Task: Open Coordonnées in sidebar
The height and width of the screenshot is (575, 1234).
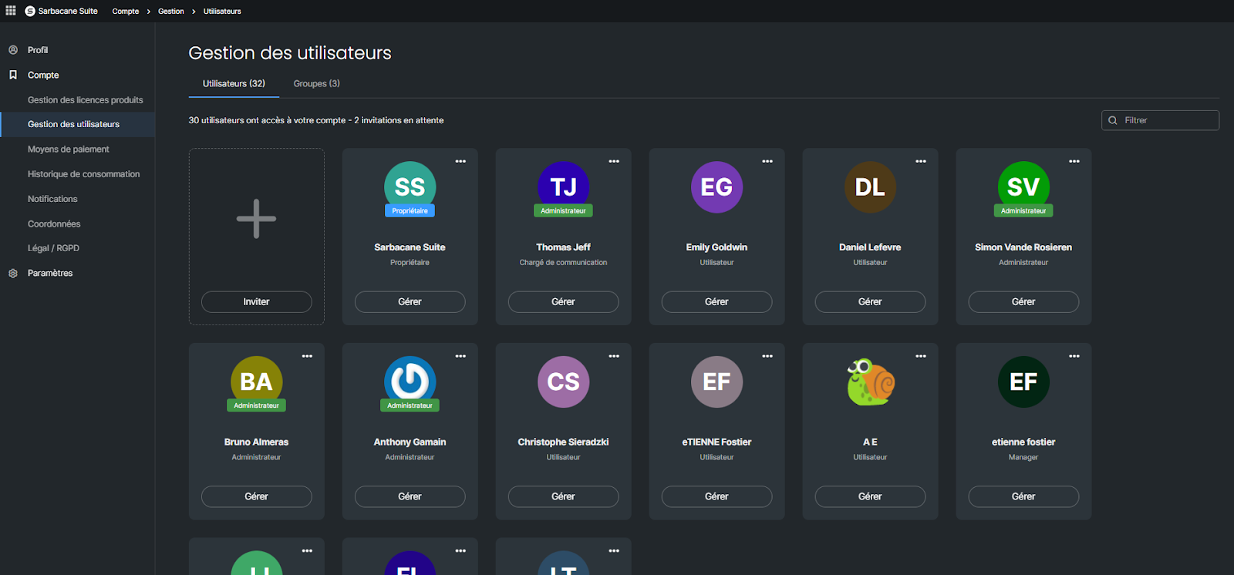Action: (x=54, y=224)
